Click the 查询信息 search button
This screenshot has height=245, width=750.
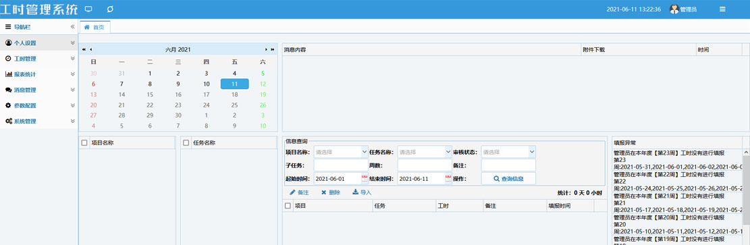point(508,178)
